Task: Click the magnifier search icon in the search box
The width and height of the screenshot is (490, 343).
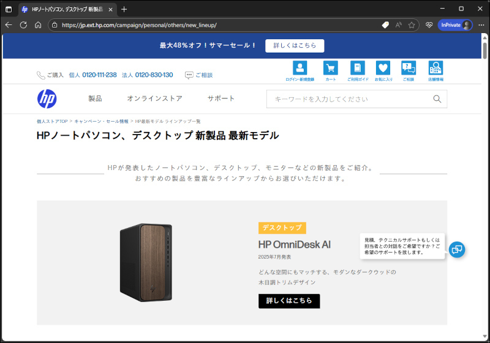Action: pyautogui.click(x=437, y=99)
